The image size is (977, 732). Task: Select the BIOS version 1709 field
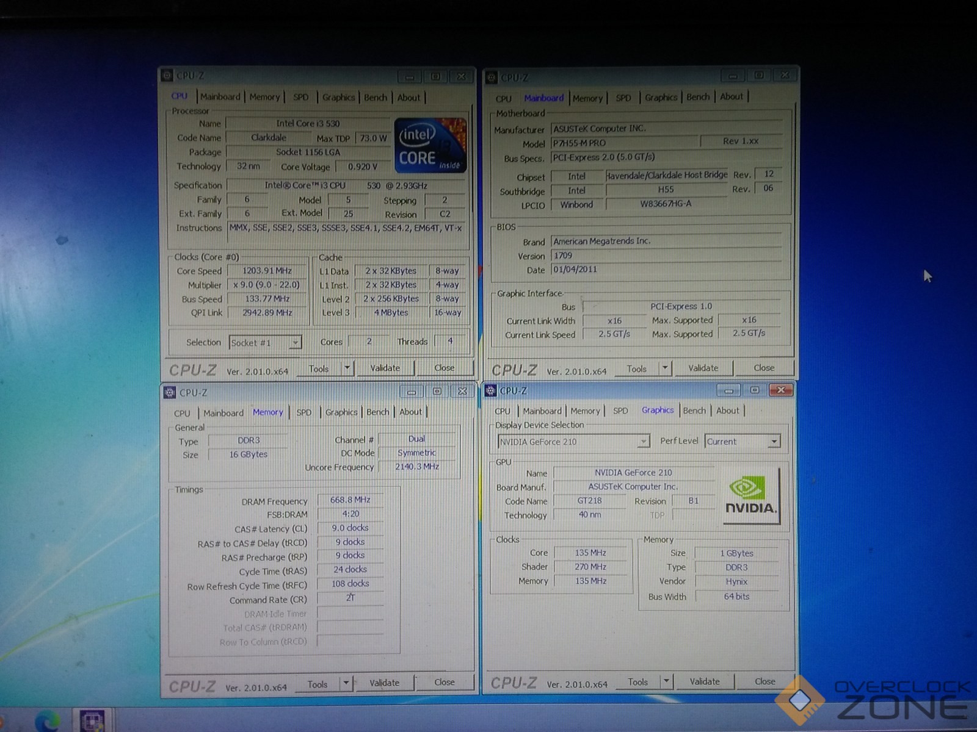666,256
